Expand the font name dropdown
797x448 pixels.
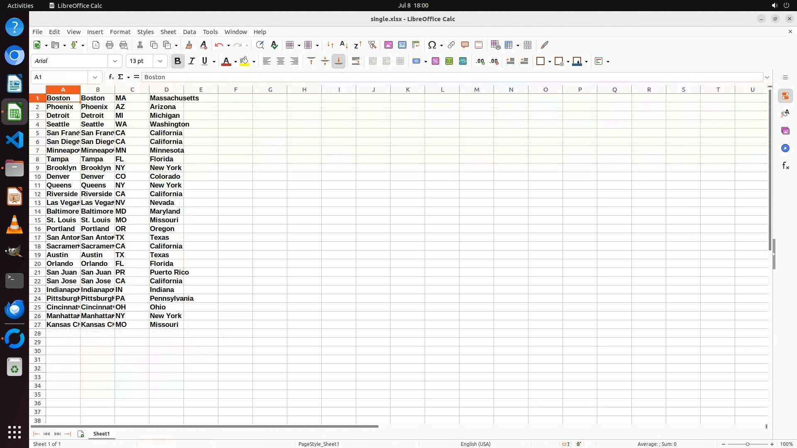(115, 61)
